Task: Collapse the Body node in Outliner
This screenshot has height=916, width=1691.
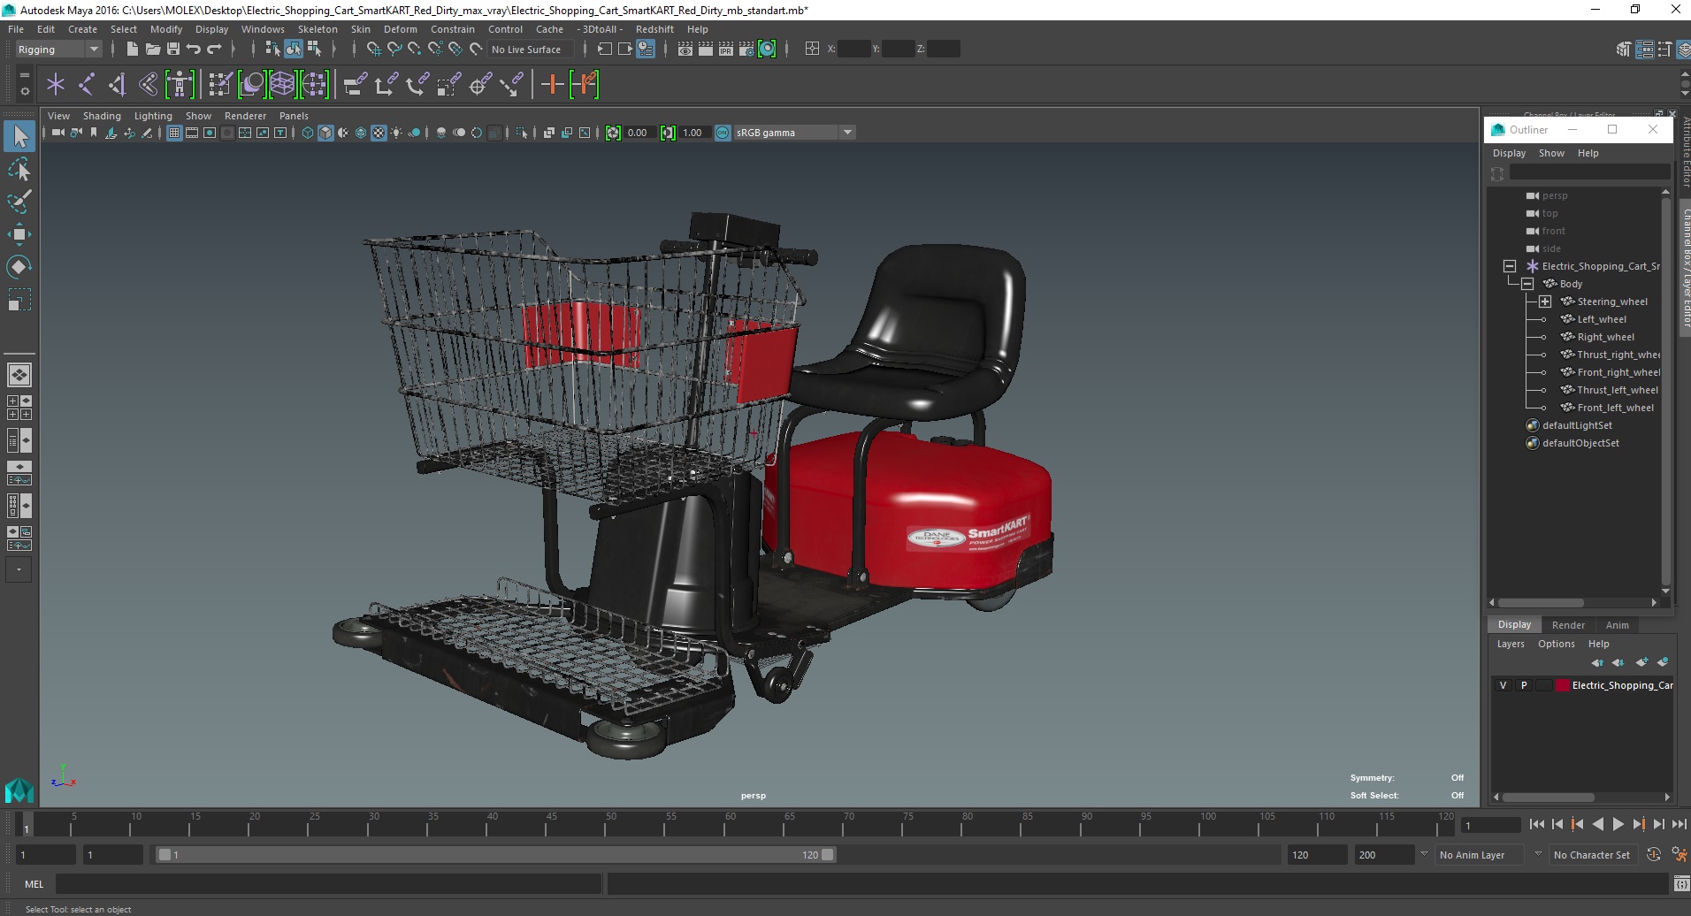Action: coord(1527,284)
